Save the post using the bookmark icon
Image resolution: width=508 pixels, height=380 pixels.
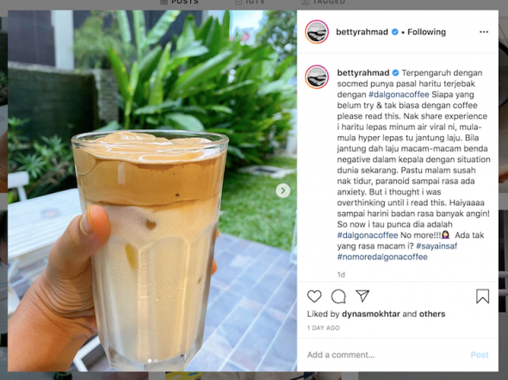click(x=482, y=296)
